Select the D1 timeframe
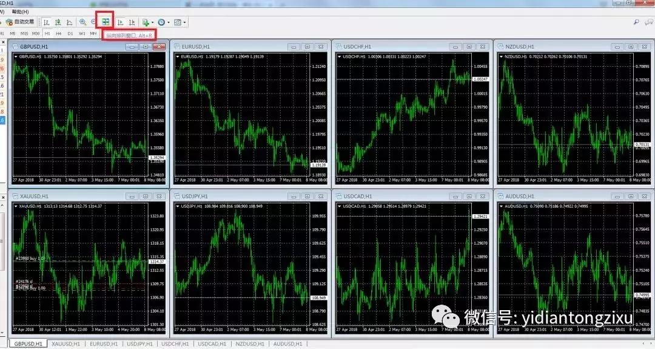Viewport: 655px width, 349px height. click(70, 33)
